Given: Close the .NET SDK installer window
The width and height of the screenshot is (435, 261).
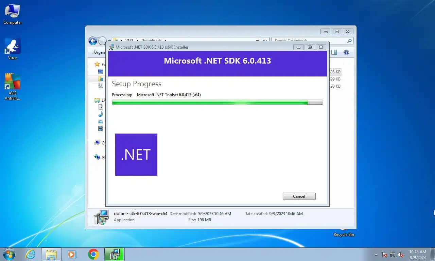Looking at the screenshot, I should (321, 47).
